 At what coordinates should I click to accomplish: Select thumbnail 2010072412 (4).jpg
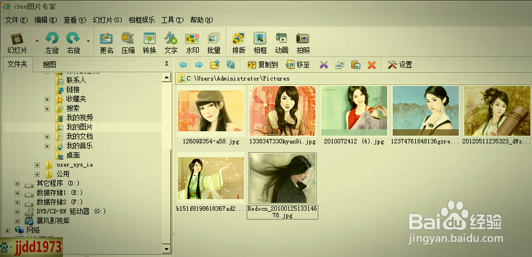pos(354,115)
